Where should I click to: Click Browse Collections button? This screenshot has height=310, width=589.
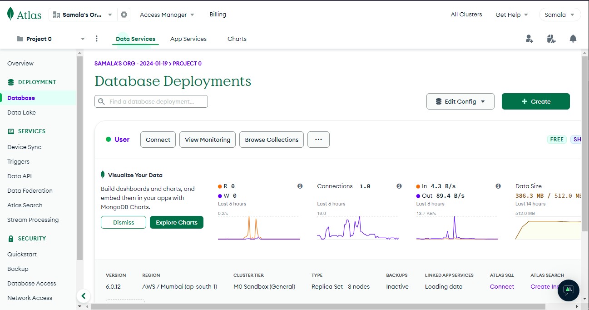point(272,140)
